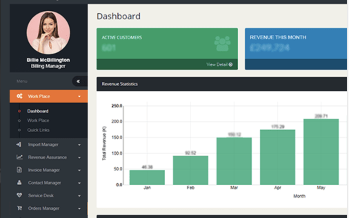
Task: Collapse the sidebar with the arrow toggle
Action: (78, 81)
